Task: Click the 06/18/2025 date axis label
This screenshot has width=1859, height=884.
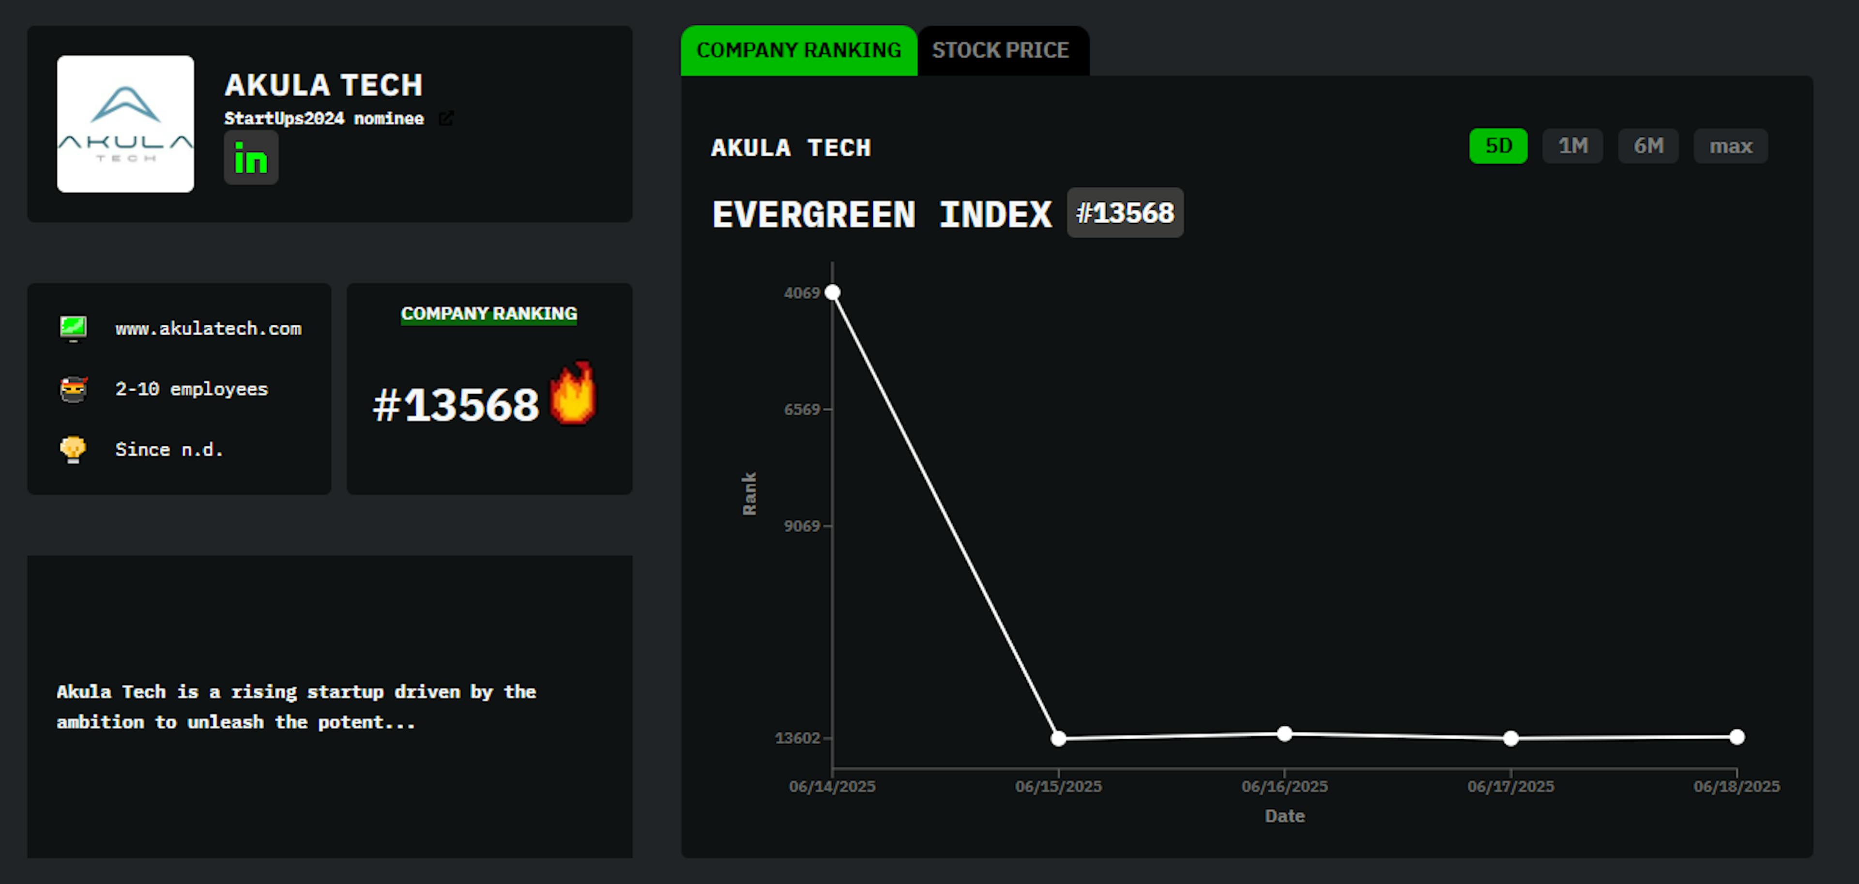Action: pos(1737,787)
